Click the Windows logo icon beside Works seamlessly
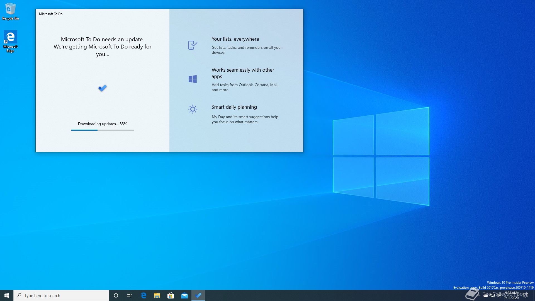Viewport: 535px width, 301px height. click(193, 79)
